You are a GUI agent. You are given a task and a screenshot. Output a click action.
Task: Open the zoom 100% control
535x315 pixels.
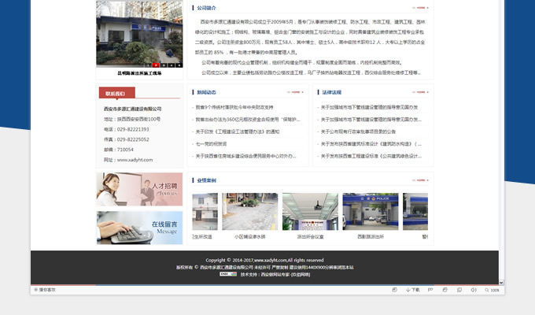(x=492, y=290)
